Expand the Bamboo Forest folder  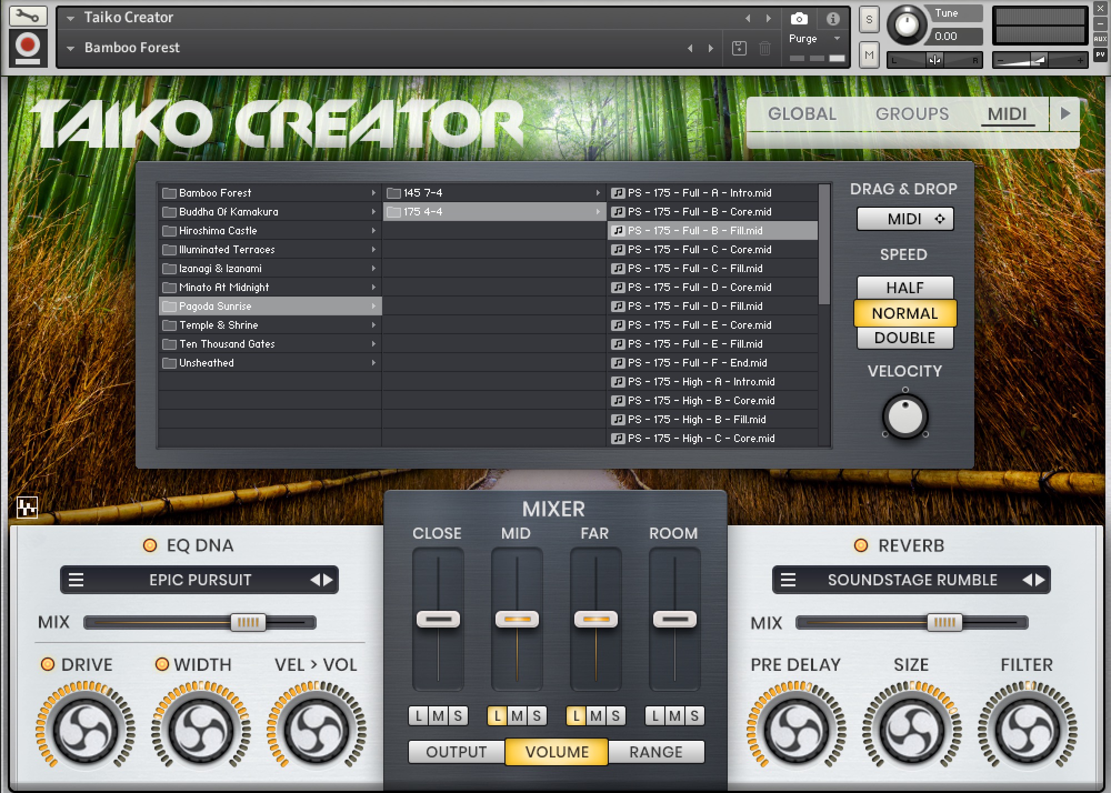[269, 193]
